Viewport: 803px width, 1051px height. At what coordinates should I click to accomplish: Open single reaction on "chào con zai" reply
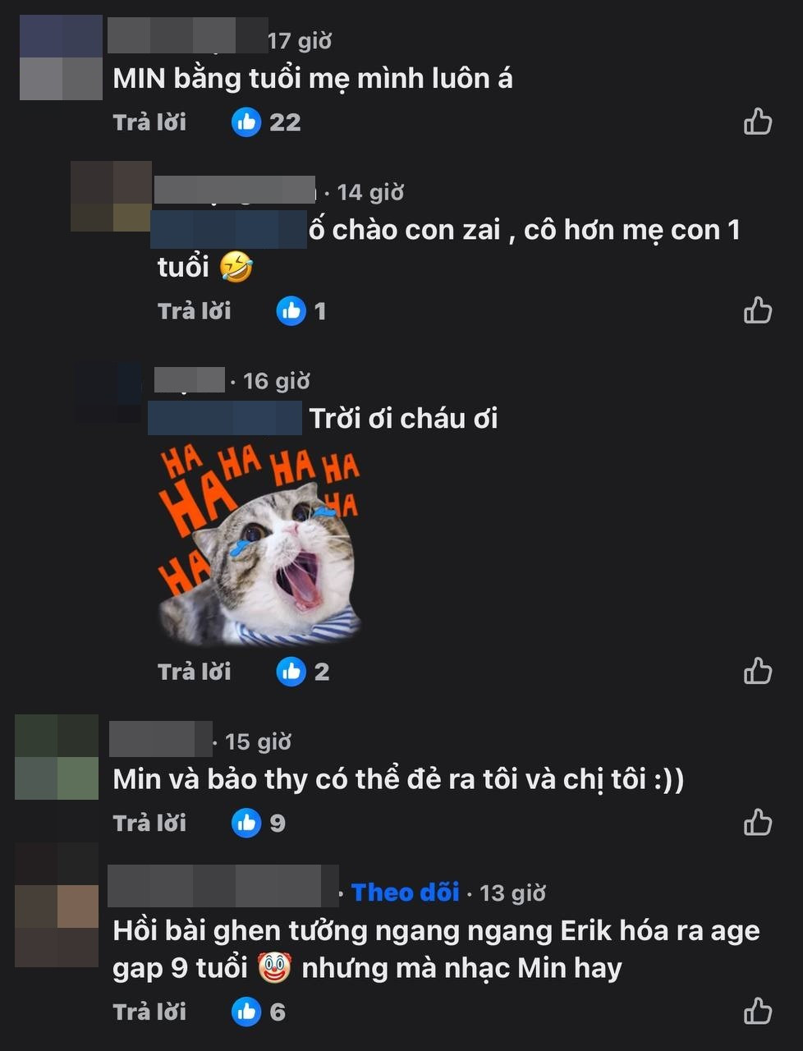[301, 311]
